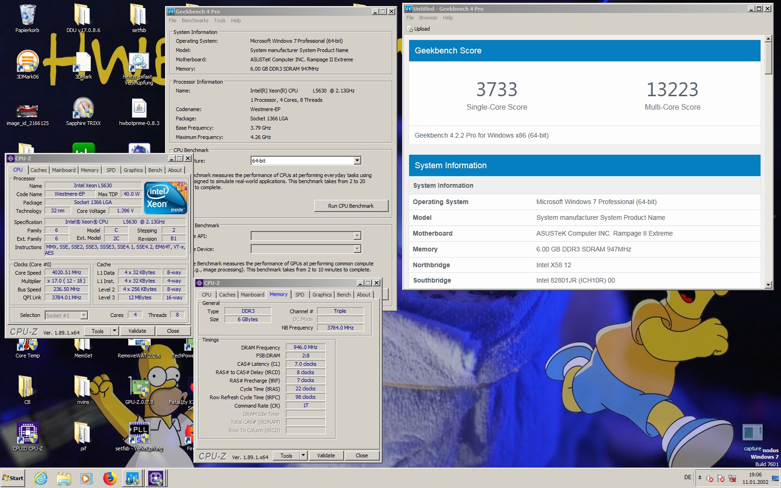
Task: Switch to CPU-Z taskbar button
Action: 156,478
